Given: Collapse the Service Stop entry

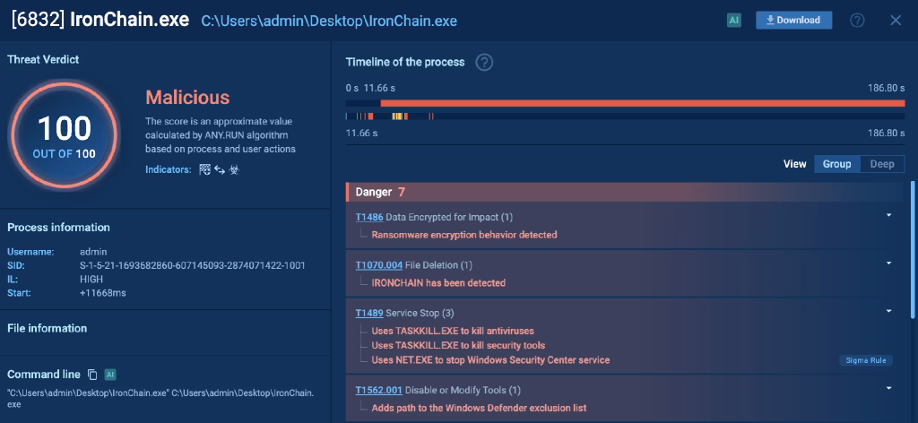Looking at the screenshot, I should [x=888, y=311].
